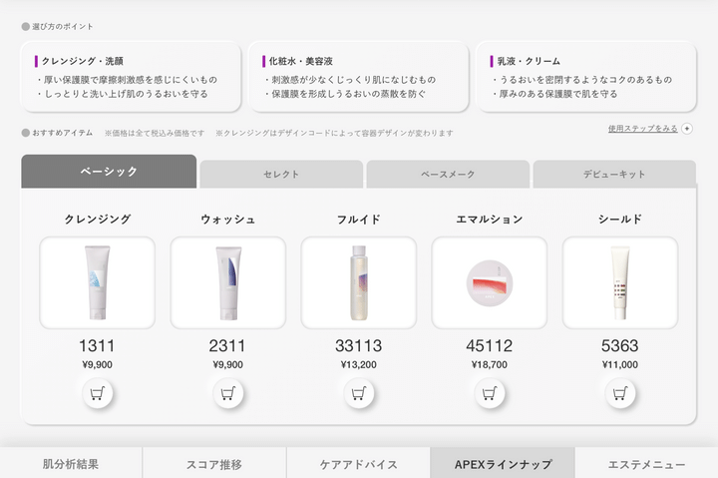Expand 使用ステップをみる plus icon

click(x=687, y=129)
